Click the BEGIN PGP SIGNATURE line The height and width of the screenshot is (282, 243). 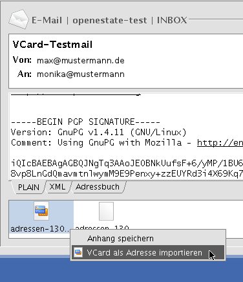coord(85,122)
